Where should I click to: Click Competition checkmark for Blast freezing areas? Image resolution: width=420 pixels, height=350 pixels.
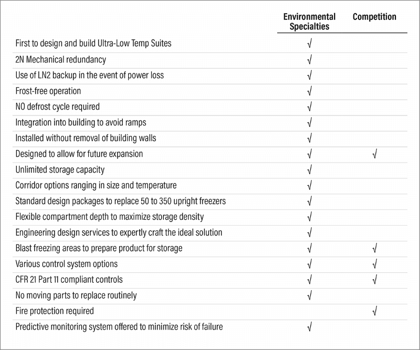pos(374,249)
